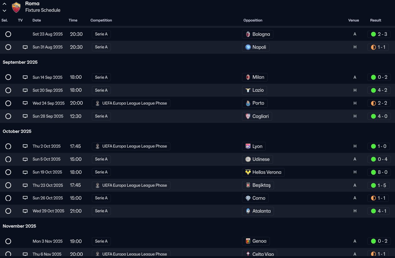
Task: Click Europa League trophy icon on Porto row
Action: 98,103
